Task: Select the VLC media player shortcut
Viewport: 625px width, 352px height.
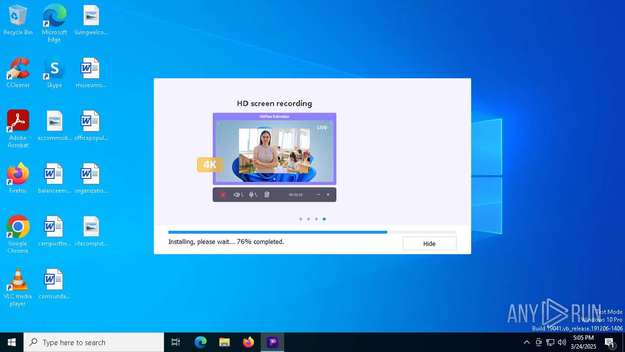Action: point(18,287)
